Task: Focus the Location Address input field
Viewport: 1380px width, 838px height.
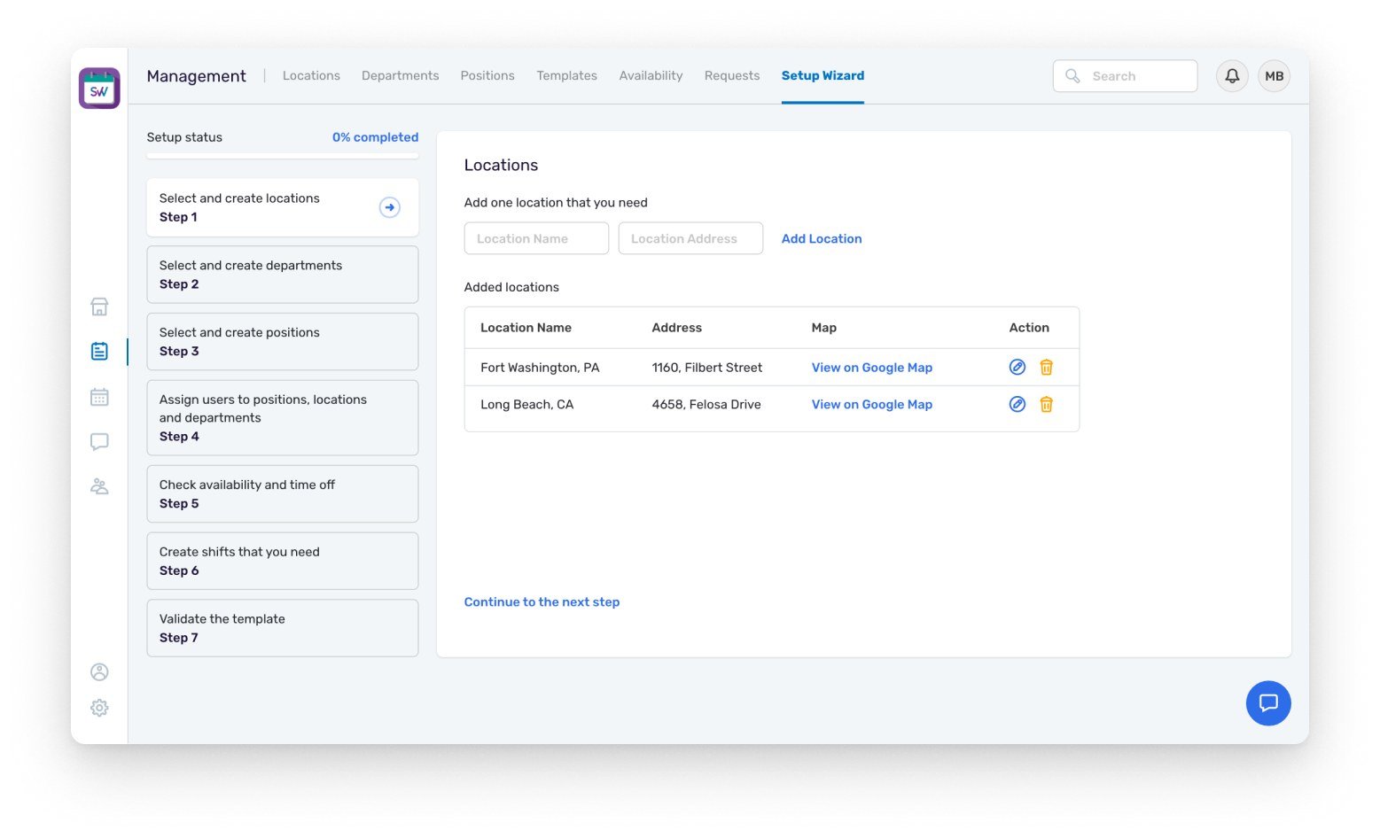Action: coord(690,238)
